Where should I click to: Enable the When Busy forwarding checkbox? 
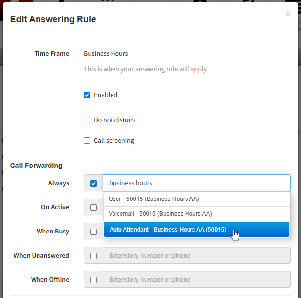click(93, 232)
